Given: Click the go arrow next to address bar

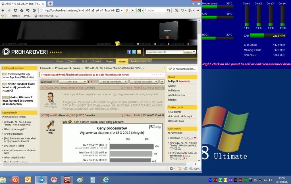Looking at the screenshot, I should [132, 11].
